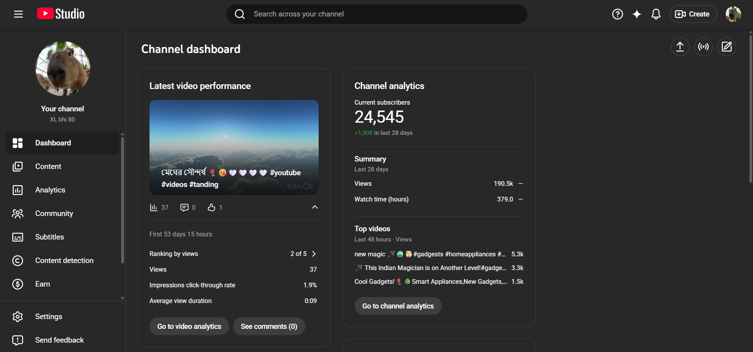Open the latest video thumbnail
This screenshot has height=352, width=753.
click(x=234, y=147)
